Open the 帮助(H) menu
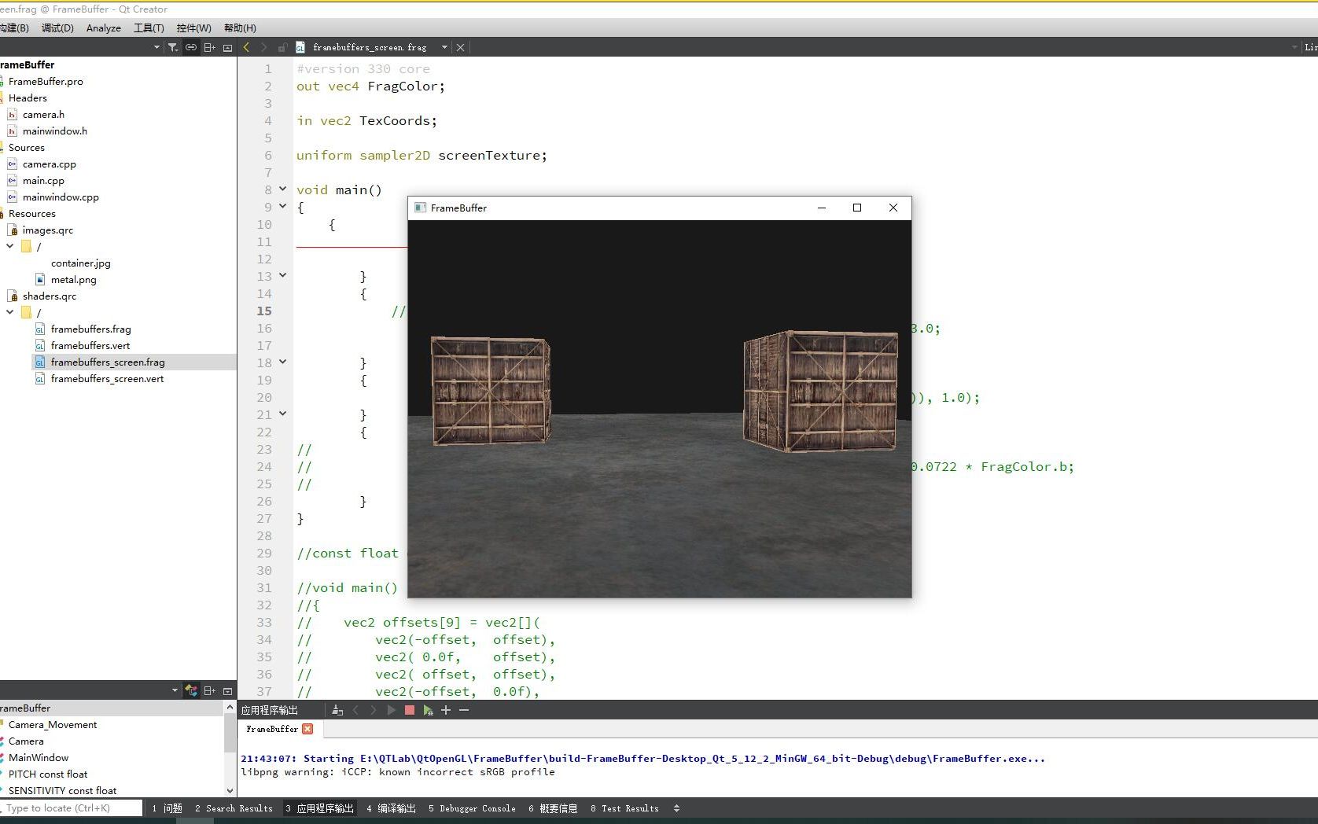 (x=240, y=28)
